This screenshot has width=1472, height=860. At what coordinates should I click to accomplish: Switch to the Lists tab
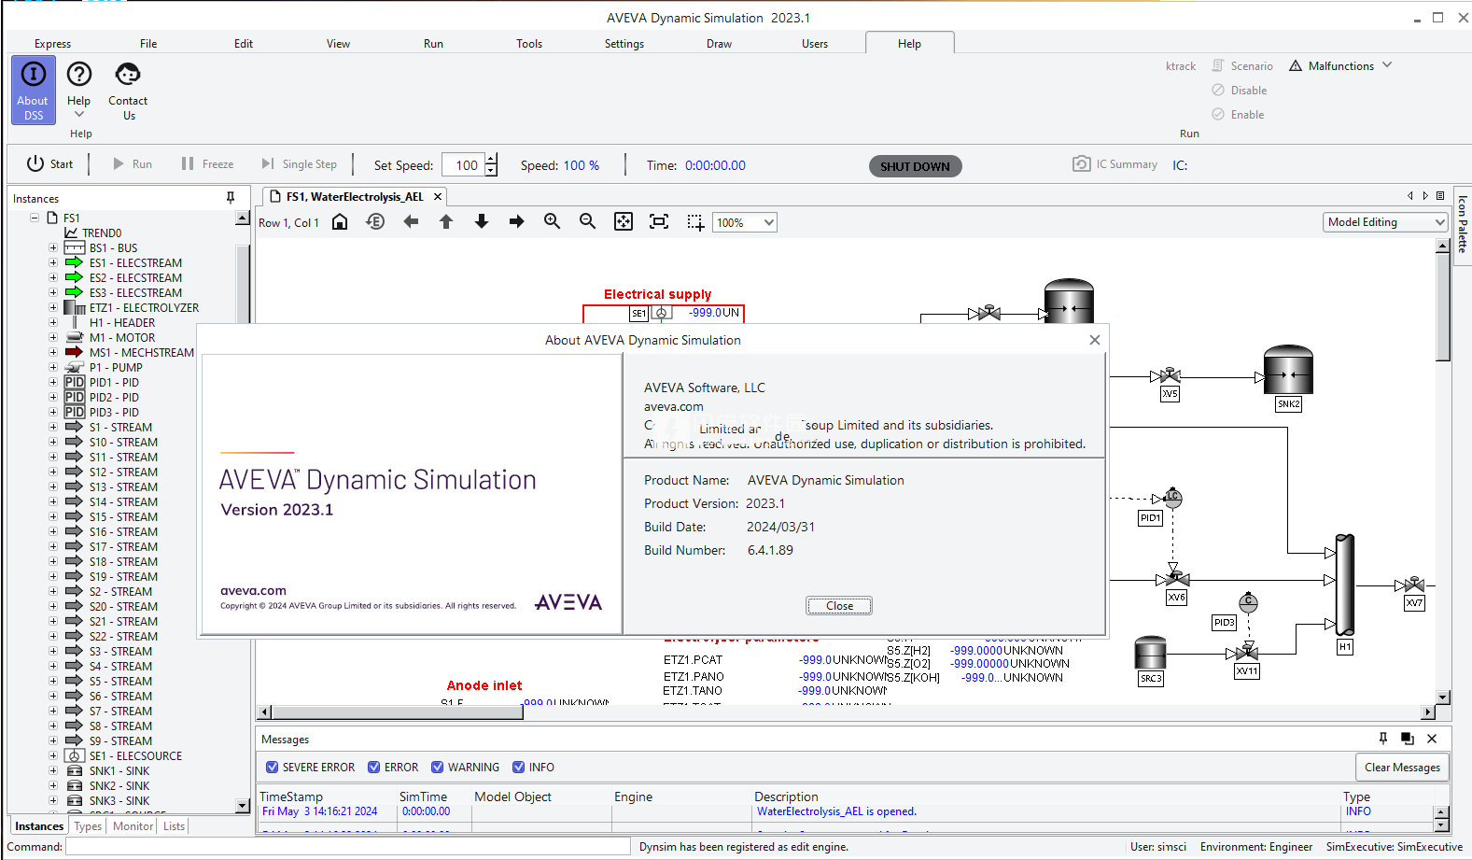[x=174, y=826]
